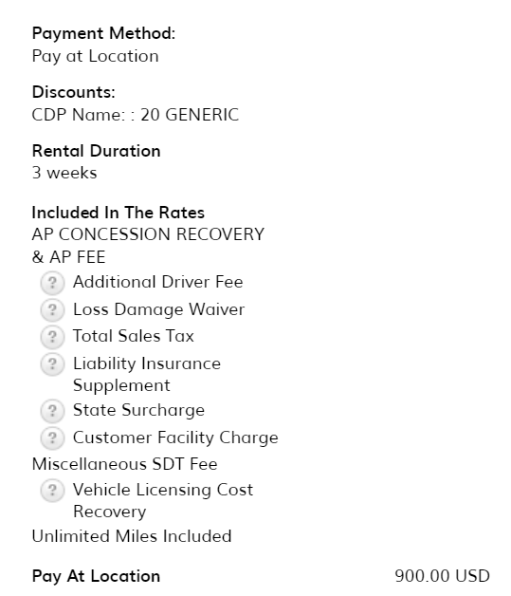Screen dimensions: 511x596
Task: Click the Loss Damage Waiver label
Action: click(x=158, y=309)
